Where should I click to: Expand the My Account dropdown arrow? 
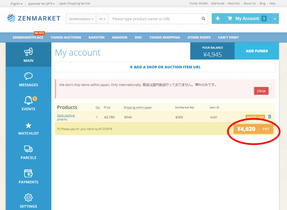(275, 18)
